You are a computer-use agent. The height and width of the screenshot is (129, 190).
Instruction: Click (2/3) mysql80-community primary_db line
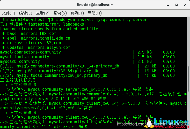(x=87, y=71)
